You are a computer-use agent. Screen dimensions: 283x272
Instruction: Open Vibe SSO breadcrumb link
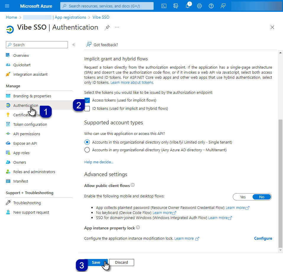tap(101, 17)
